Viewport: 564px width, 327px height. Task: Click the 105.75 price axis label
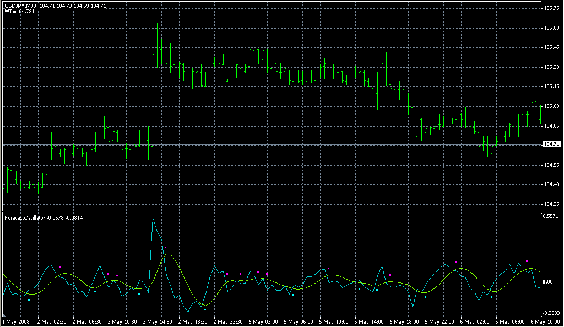tap(551, 8)
